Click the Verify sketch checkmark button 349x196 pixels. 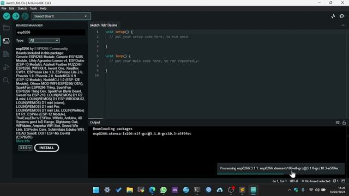tap(7, 16)
